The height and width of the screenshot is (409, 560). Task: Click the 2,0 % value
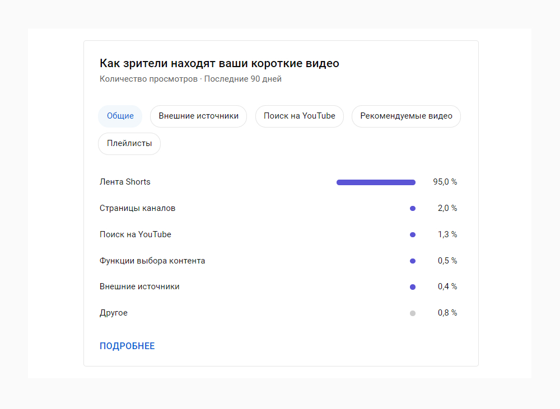pos(447,208)
